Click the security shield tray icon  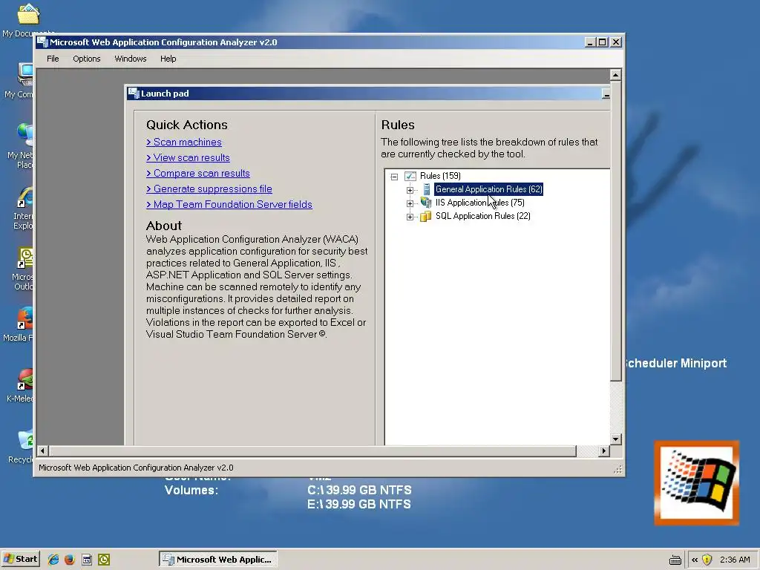(x=707, y=560)
